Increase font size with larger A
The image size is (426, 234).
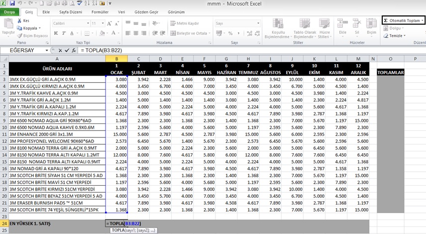click(109, 23)
